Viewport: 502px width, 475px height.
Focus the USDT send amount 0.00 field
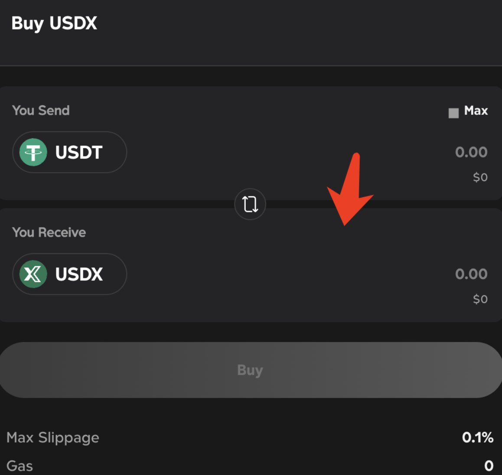click(471, 152)
